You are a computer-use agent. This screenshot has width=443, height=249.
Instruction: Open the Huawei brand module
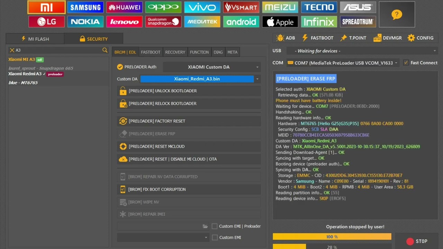pyautogui.click(x=124, y=7)
